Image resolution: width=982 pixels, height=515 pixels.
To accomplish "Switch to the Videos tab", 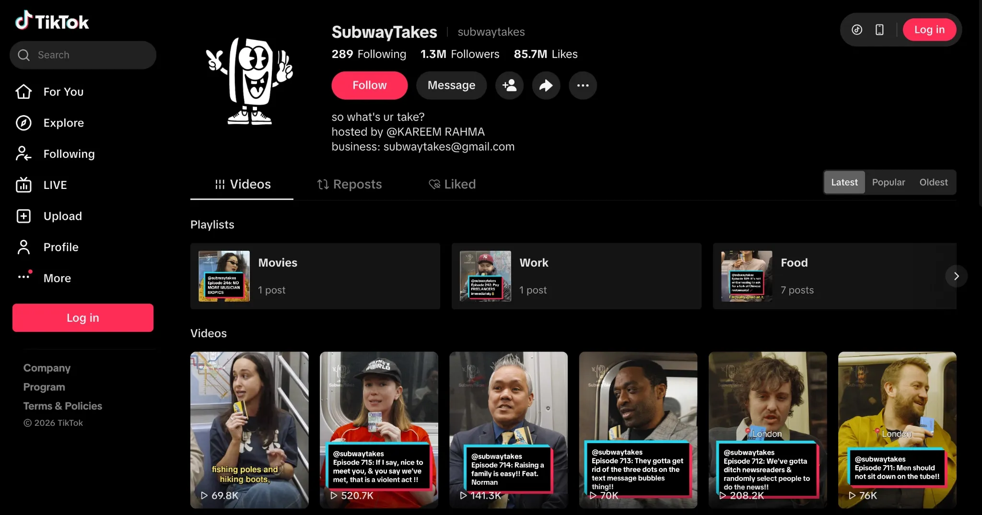I will 242,185.
